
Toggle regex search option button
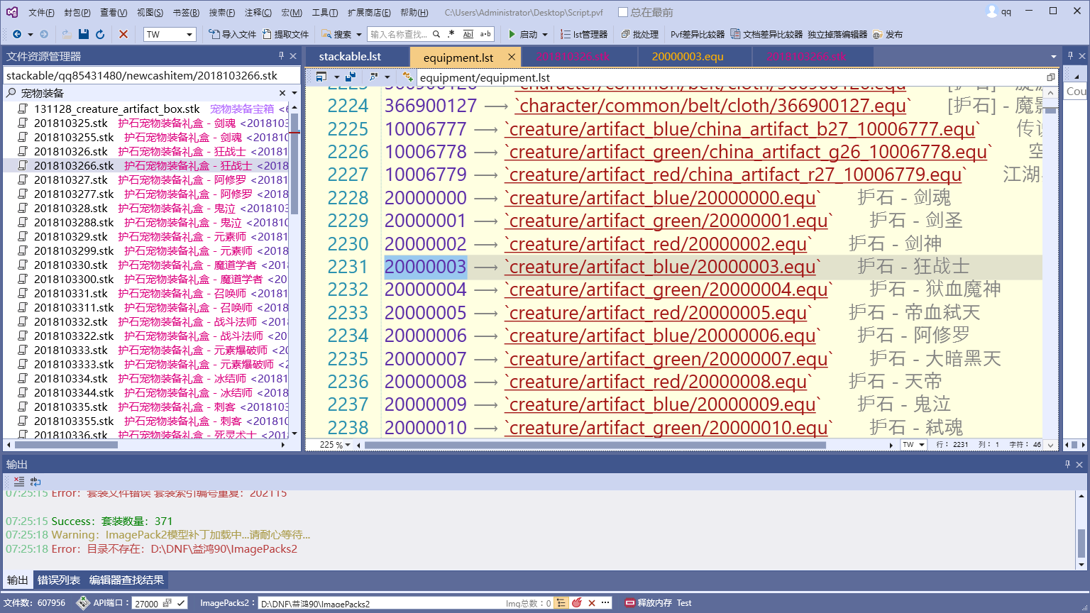pyautogui.click(x=451, y=34)
